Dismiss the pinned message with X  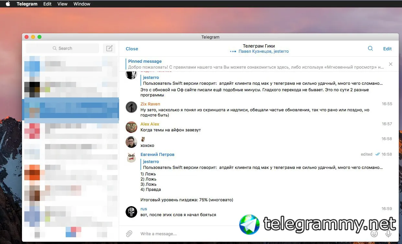391,64
